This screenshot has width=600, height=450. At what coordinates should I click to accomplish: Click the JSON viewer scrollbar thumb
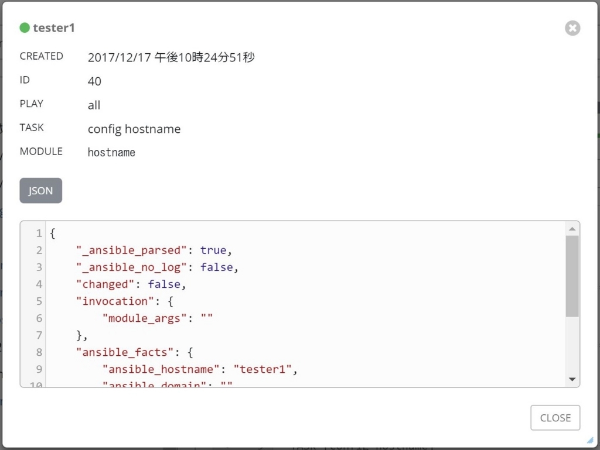pyautogui.click(x=572, y=276)
